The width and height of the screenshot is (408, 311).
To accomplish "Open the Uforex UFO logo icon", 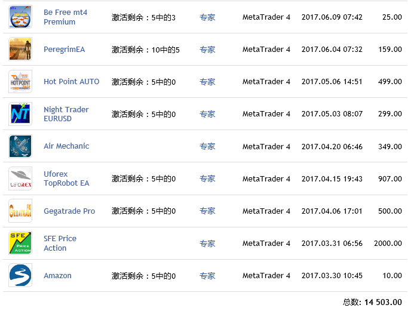I will pos(20,178).
